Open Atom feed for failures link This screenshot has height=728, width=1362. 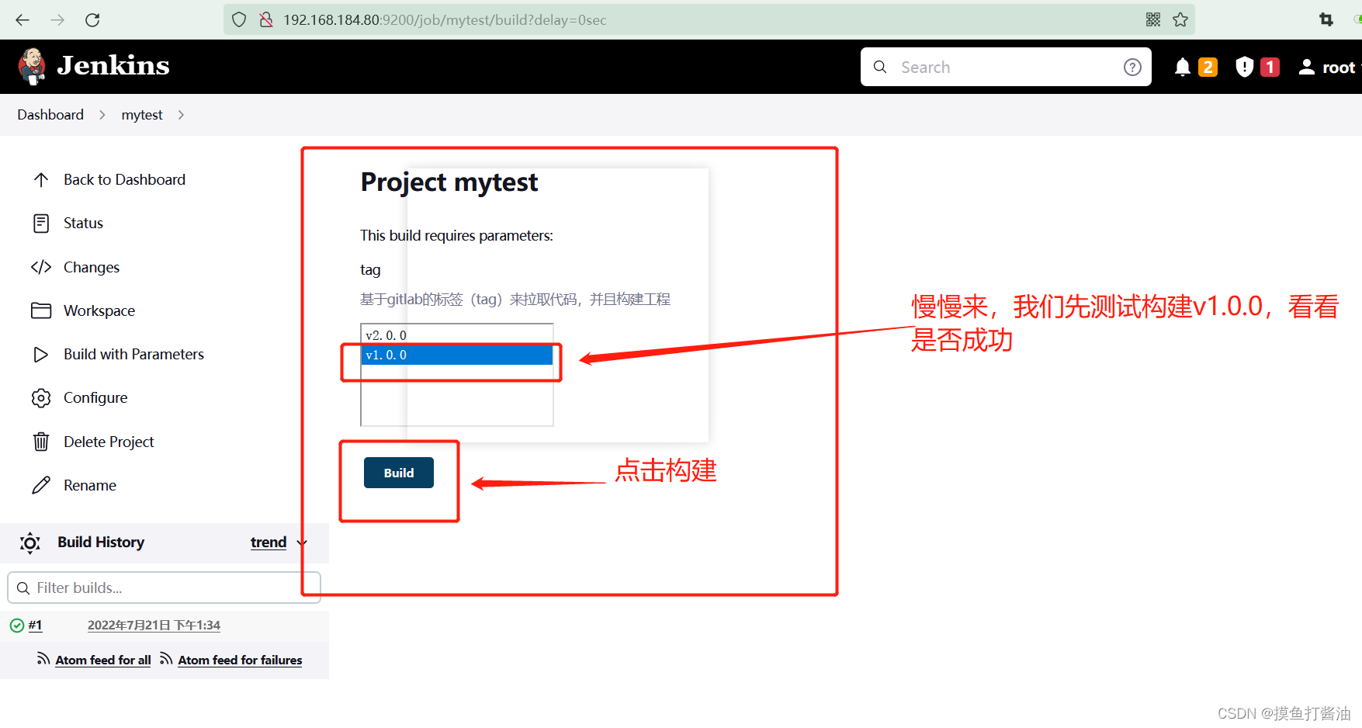[x=240, y=660]
